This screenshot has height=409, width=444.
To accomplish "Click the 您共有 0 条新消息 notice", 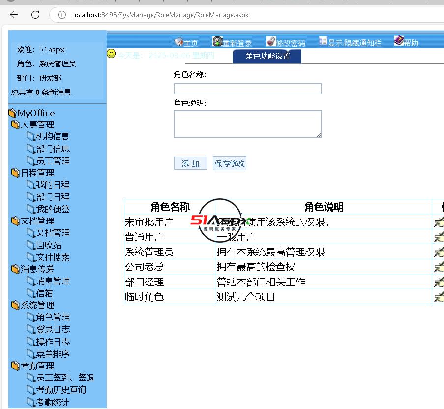I will pos(41,92).
